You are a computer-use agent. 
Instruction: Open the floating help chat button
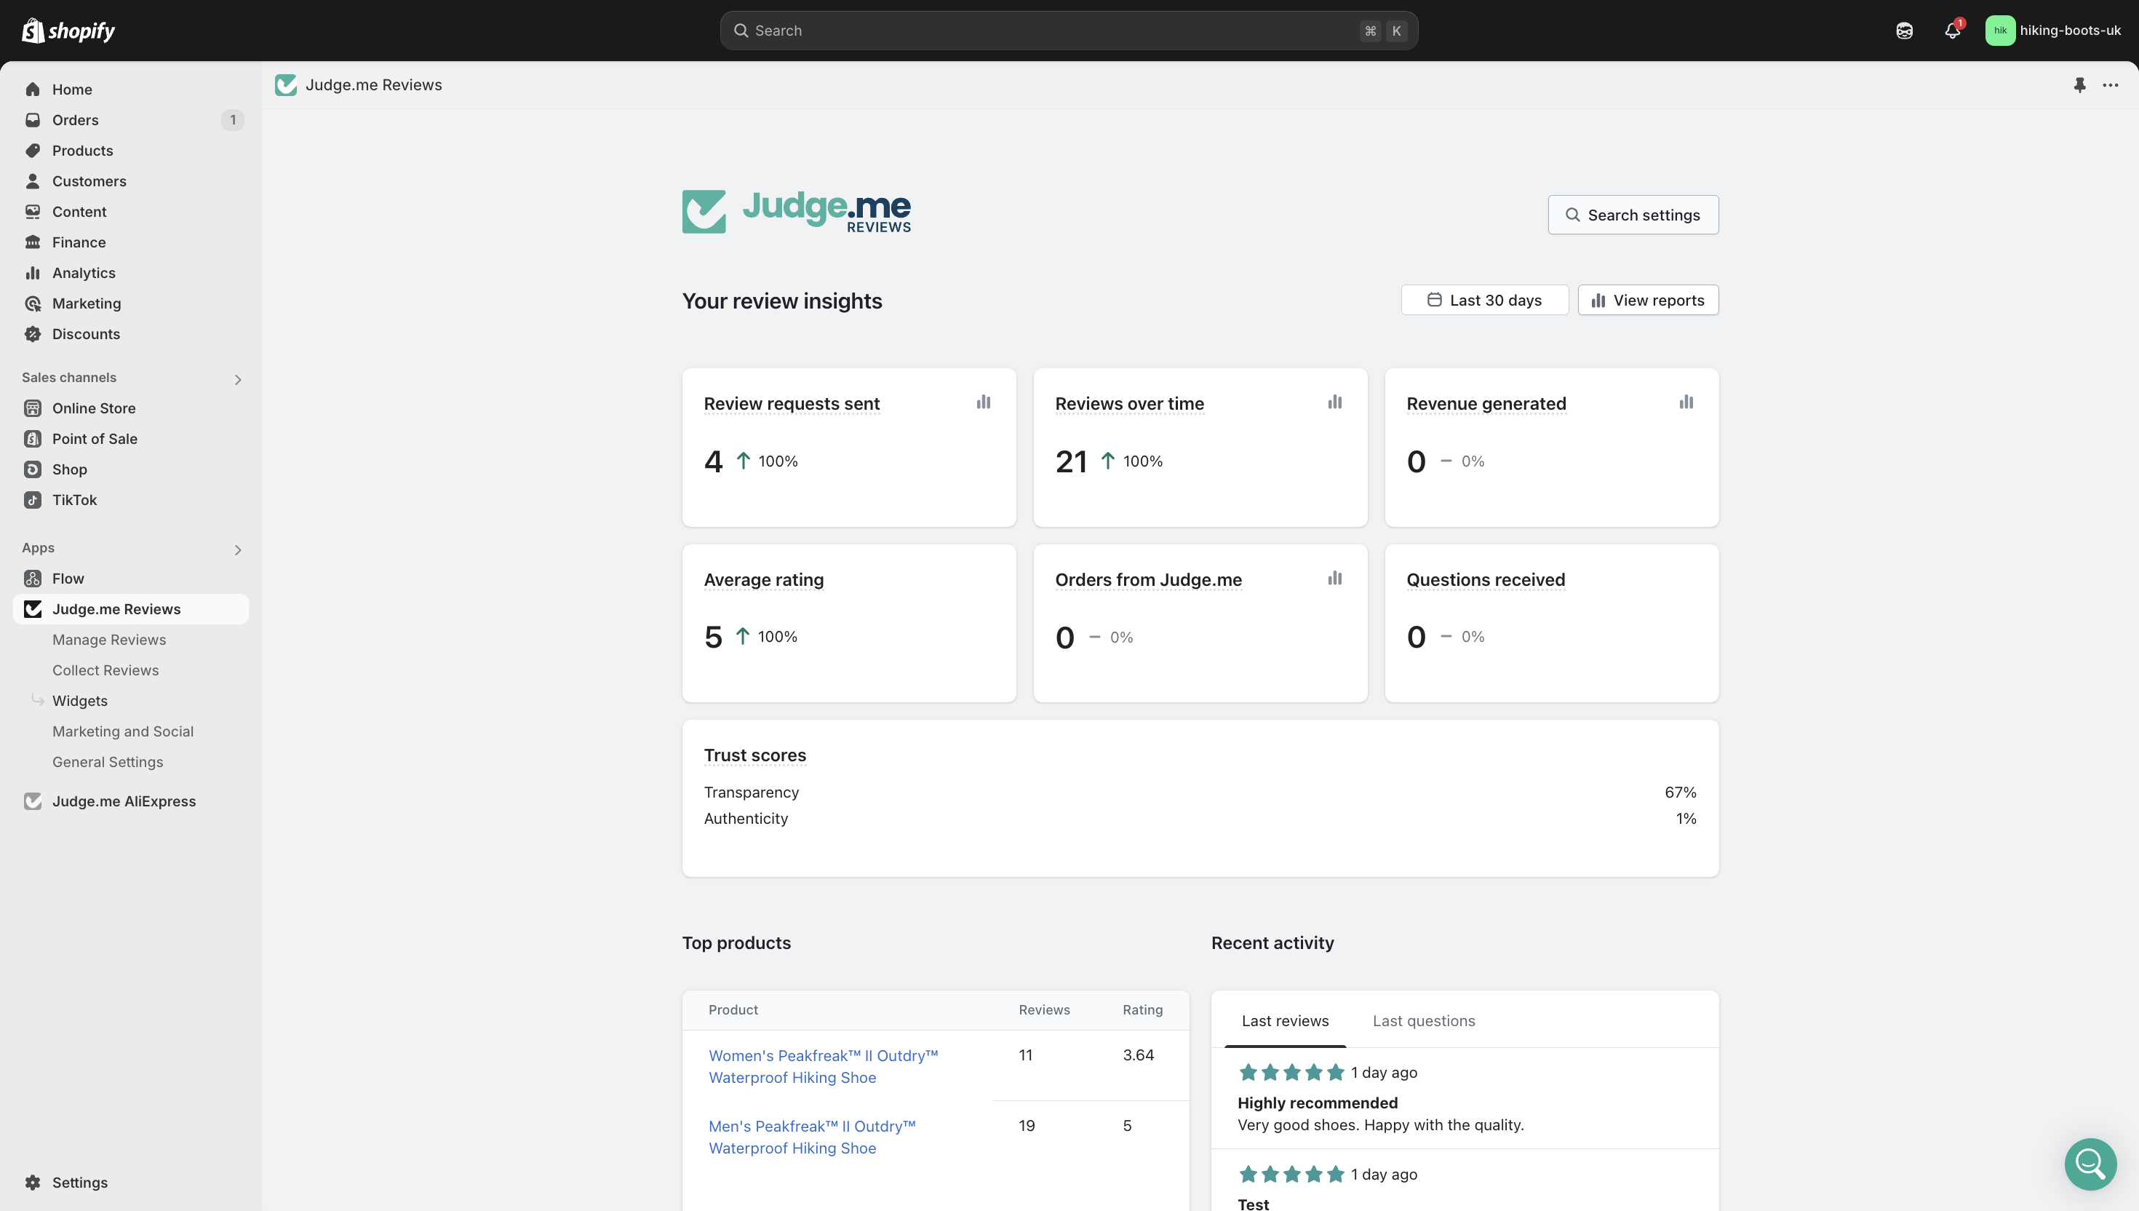(2090, 1164)
